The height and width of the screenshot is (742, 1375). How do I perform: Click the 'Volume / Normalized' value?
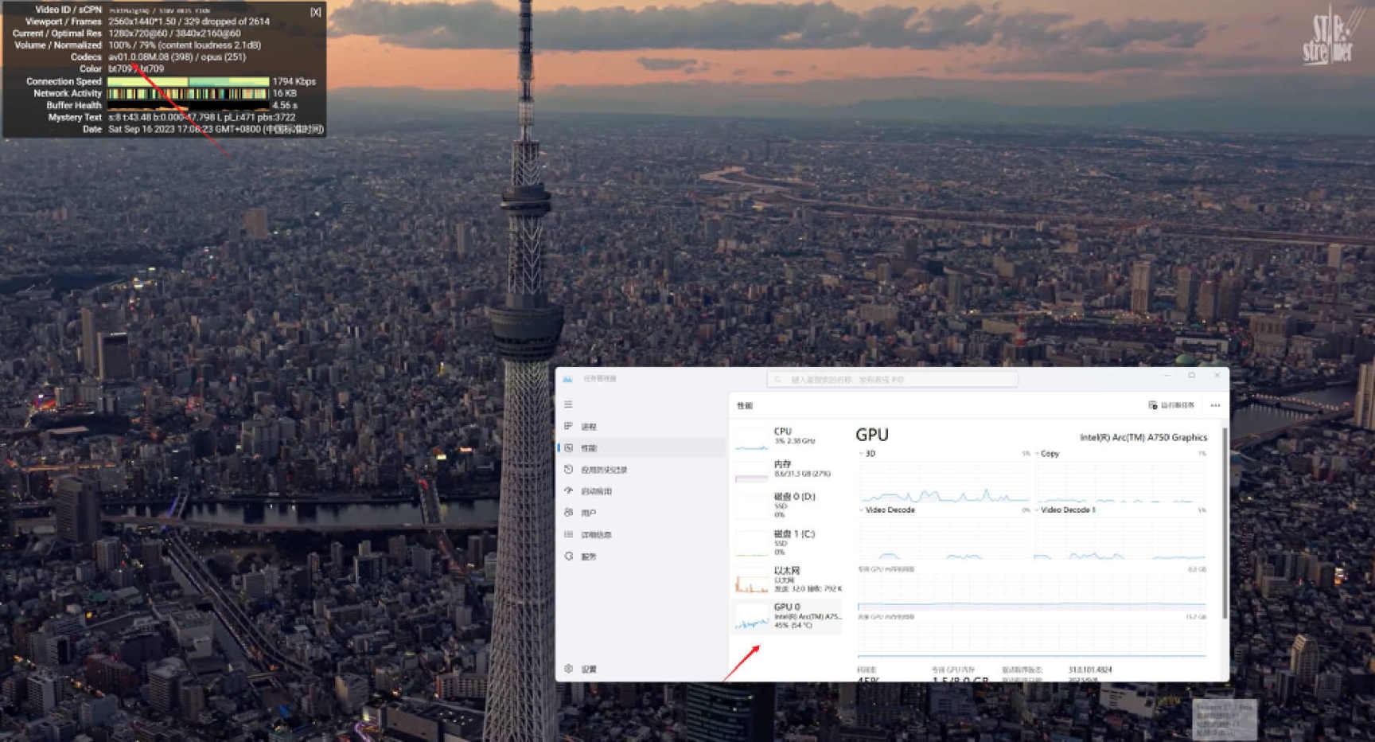tap(185, 45)
